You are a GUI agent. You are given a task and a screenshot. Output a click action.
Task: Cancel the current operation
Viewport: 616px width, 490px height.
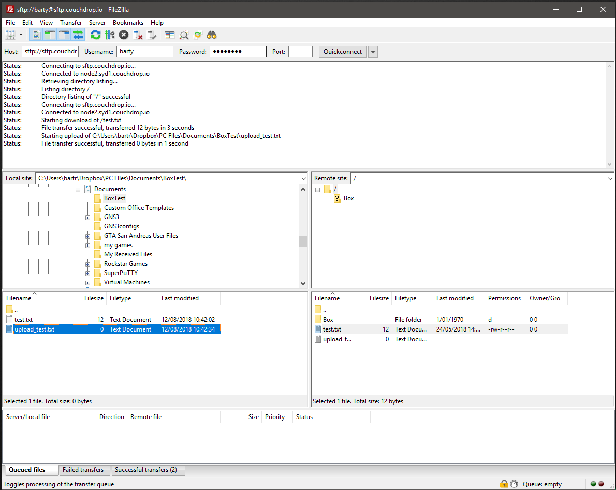[x=123, y=35]
